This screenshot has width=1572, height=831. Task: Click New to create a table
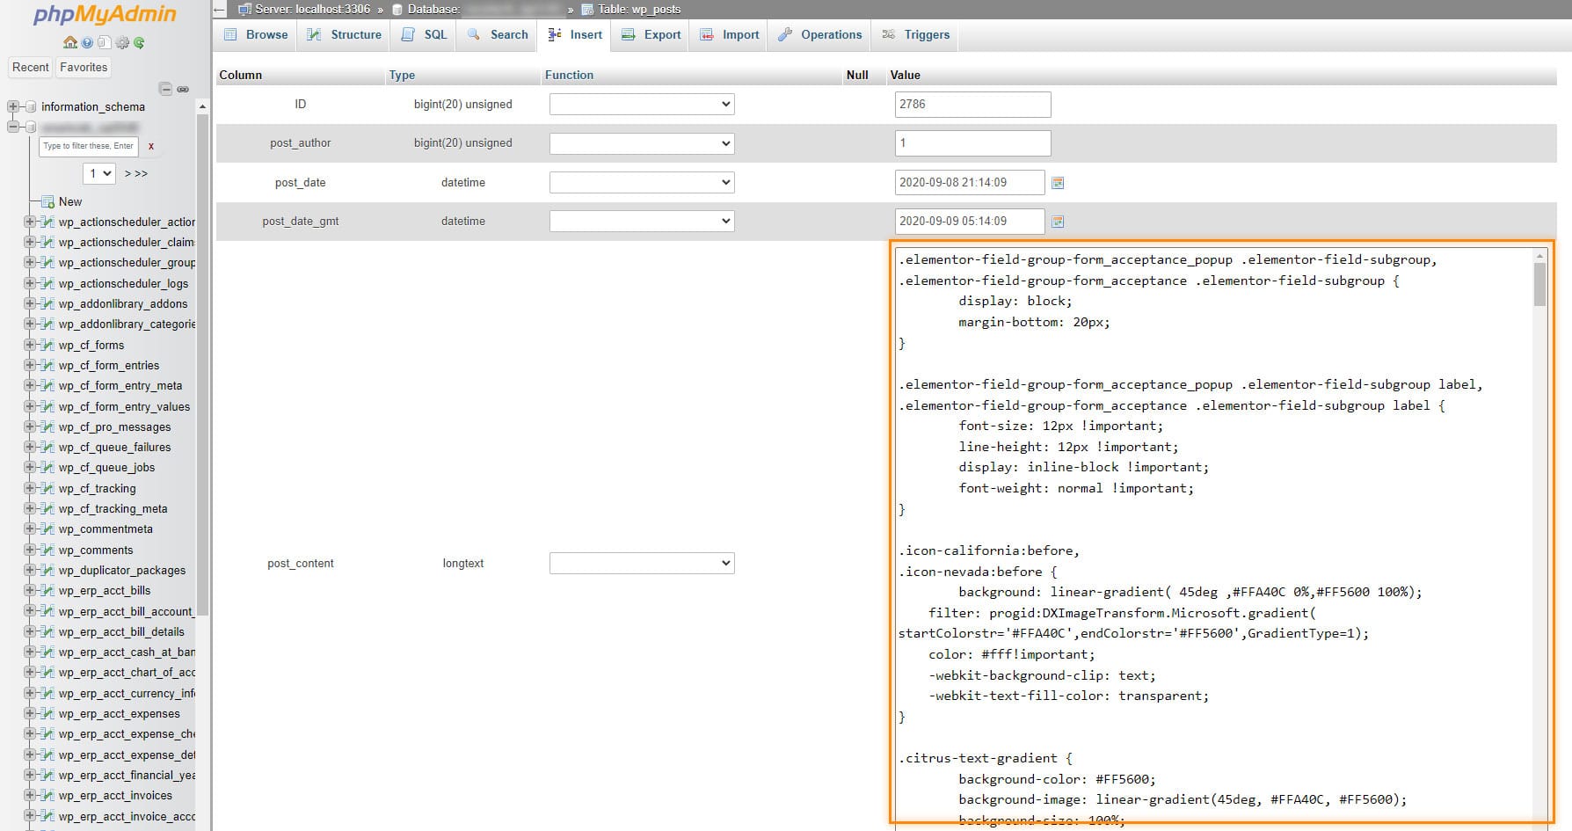[69, 201]
